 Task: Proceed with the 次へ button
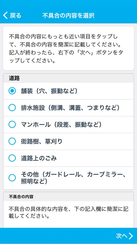pos(124,236)
